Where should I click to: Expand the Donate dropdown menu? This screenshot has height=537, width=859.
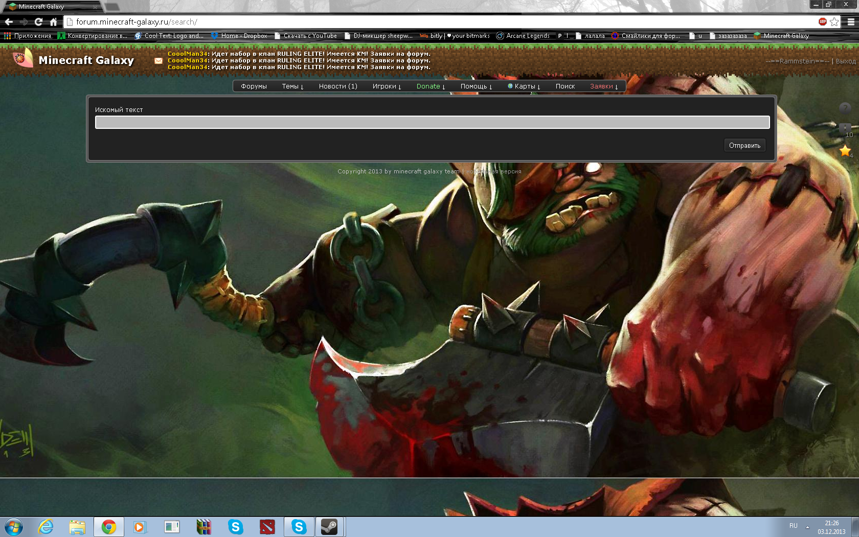431,86
